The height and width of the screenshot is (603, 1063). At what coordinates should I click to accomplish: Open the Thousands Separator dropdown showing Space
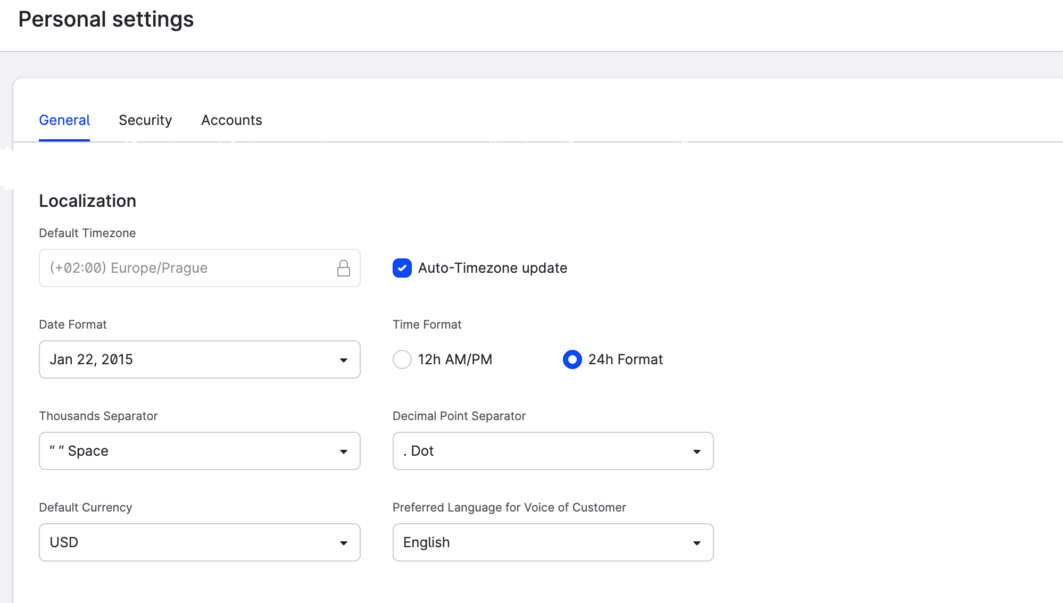pyautogui.click(x=200, y=451)
